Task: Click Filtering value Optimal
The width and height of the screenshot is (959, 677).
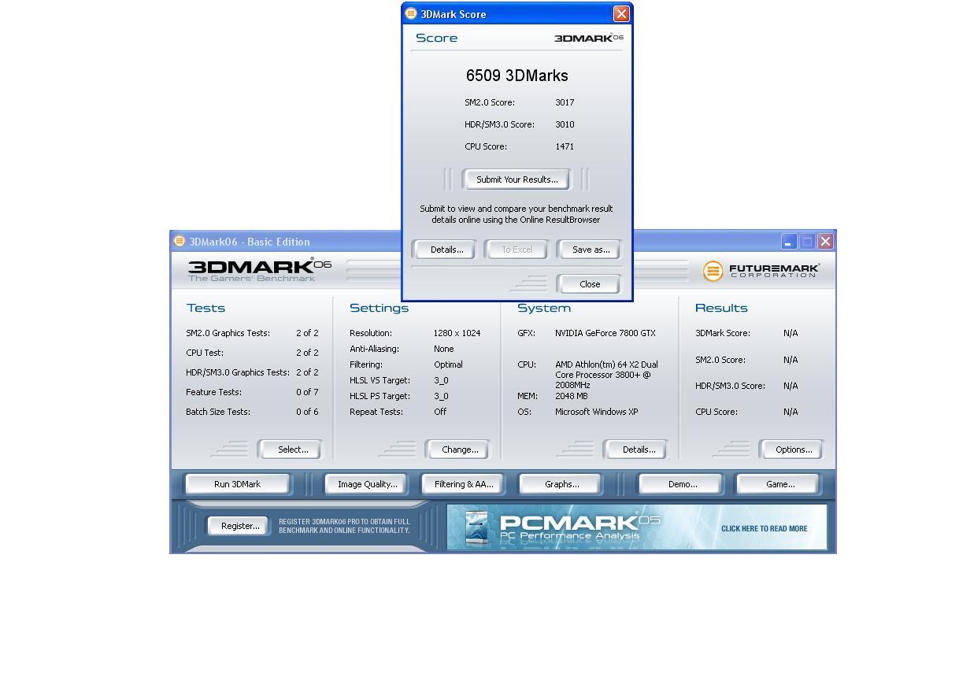Action: (x=448, y=364)
